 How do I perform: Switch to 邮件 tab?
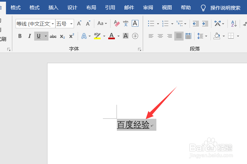[129, 8]
